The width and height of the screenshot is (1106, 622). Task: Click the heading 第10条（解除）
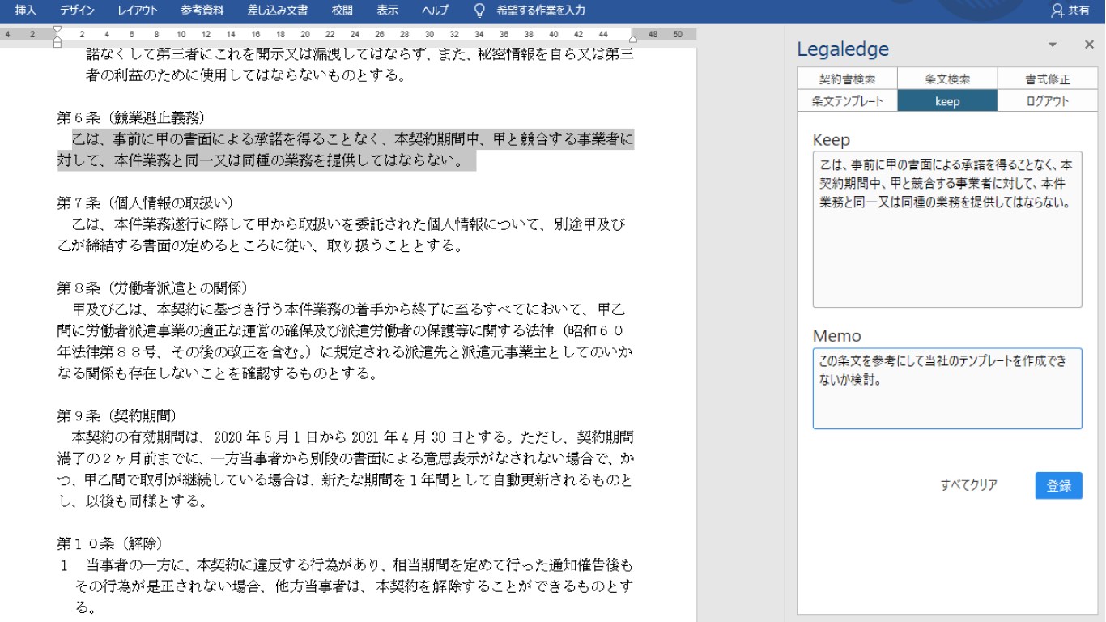[x=109, y=543]
